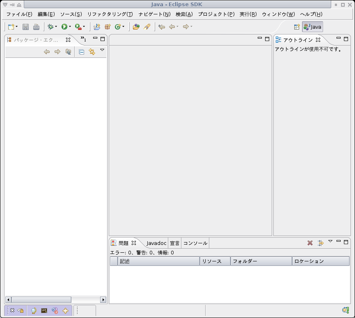The image size is (355, 318).
Task: Sort by the フォルダー column header
Action: coord(261,261)
